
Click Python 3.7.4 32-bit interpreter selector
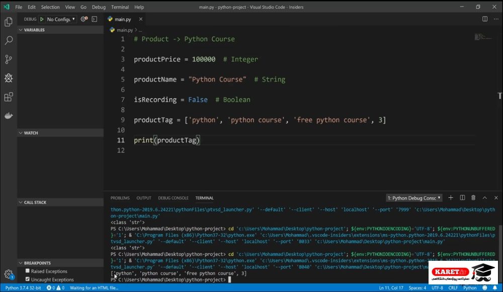pyautogui.click(x=23, y=288)
